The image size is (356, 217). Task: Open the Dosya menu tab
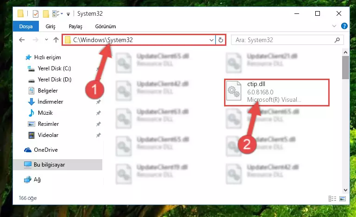tap(26, 26)
